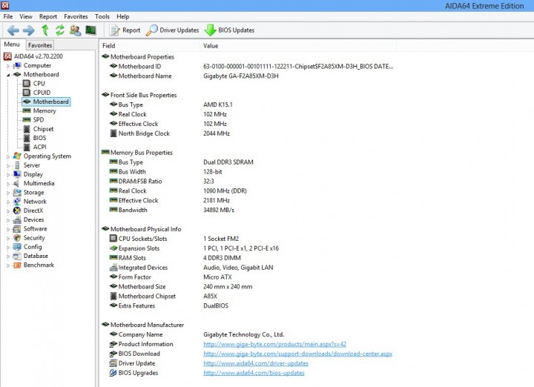This screenshot has height=387, width=534.
Task: Expand the Computer tree node
Action: 8,66
